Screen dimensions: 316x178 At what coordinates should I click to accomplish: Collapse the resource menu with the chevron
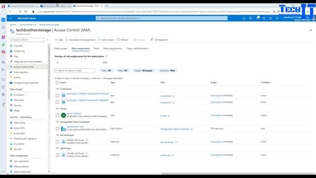click(x=47, y=40)
